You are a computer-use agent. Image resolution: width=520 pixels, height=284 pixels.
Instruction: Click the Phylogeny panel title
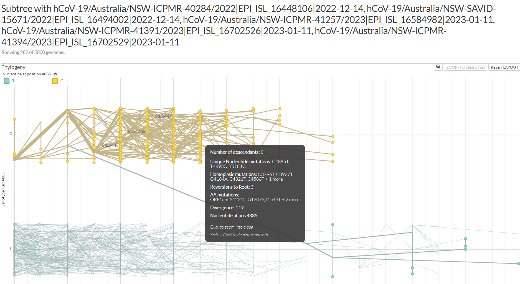point(13,67)
